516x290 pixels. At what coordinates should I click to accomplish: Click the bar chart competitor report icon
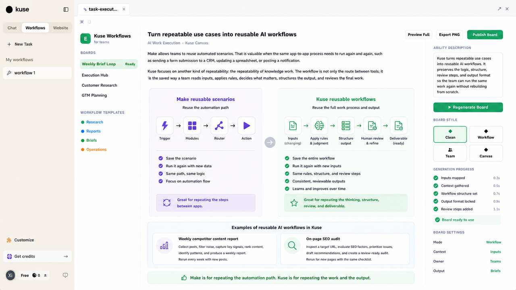coord(164,245)
